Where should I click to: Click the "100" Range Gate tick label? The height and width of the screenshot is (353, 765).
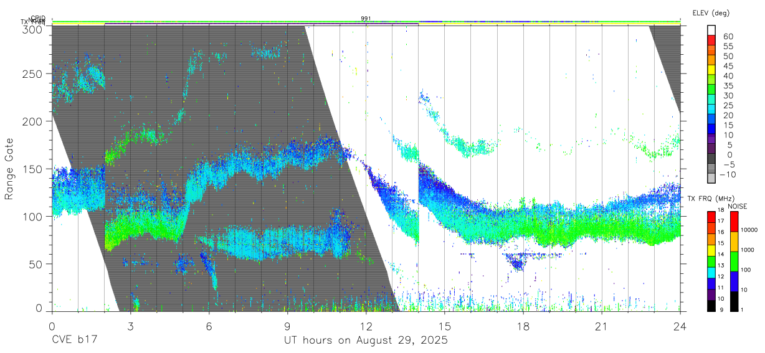tap(32, 216)
